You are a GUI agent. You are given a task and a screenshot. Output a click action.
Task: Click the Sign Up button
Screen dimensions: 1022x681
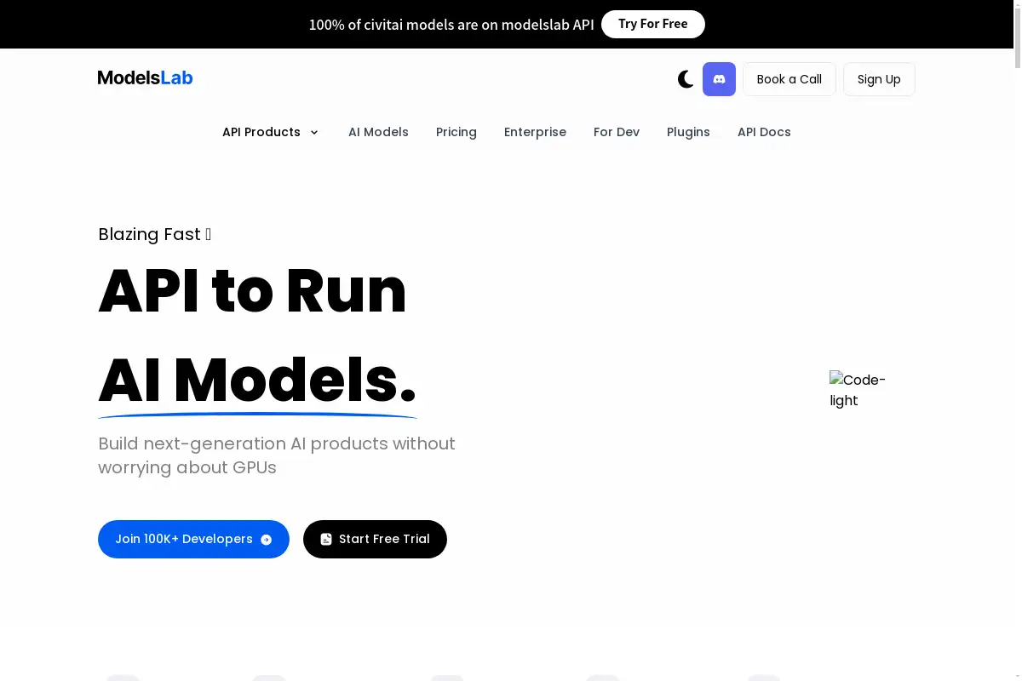pyautogui.click(x=879, y=79)
